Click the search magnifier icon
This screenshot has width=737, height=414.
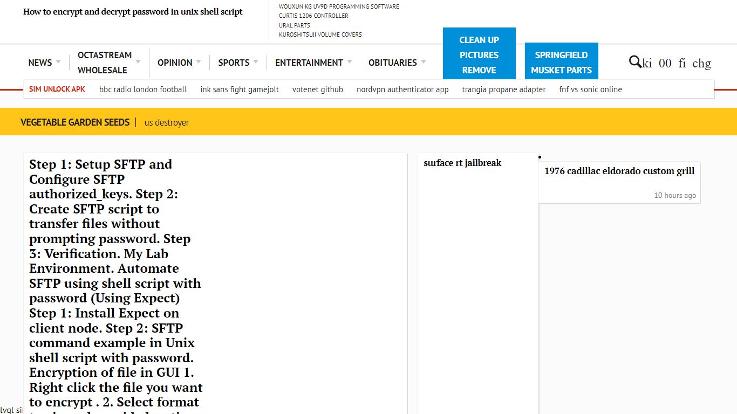tap(635, 61)
